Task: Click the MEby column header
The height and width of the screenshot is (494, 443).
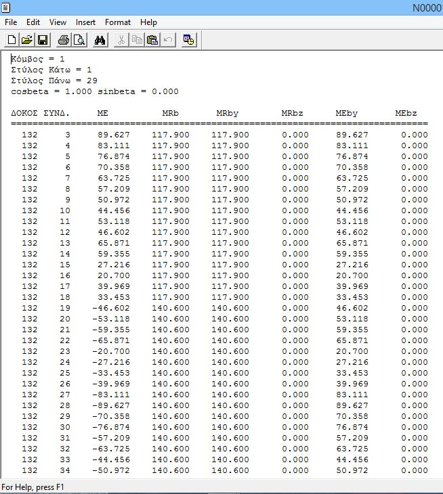Action: [x=347, y=113]
